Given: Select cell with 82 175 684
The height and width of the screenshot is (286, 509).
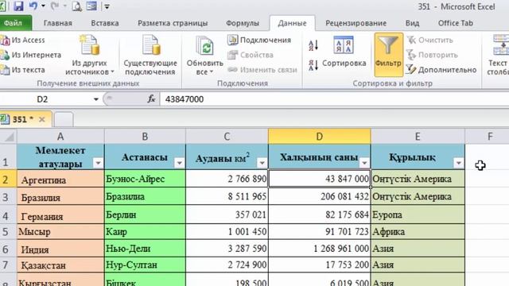Looking at the screenshot, I should (x=320, y=214).
